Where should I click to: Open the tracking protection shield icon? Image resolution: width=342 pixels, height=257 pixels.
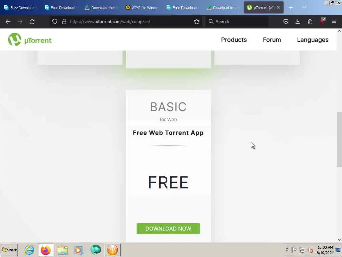tap(55, 21)
